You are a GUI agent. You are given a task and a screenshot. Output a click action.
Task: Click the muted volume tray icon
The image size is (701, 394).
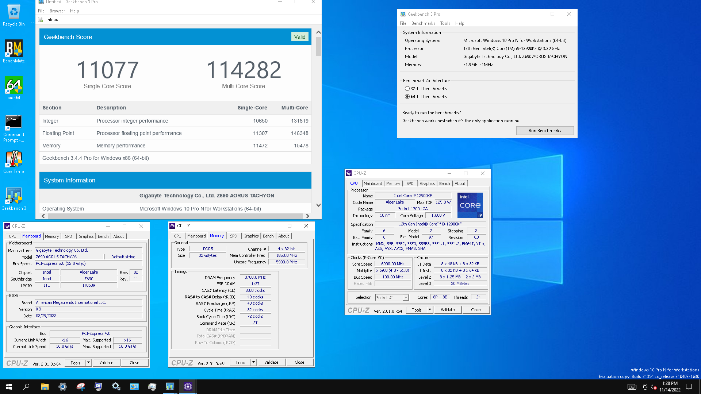pos(654,387)
